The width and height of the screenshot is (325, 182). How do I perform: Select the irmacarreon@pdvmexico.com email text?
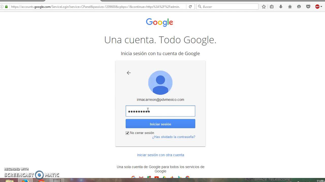(160, 100)
